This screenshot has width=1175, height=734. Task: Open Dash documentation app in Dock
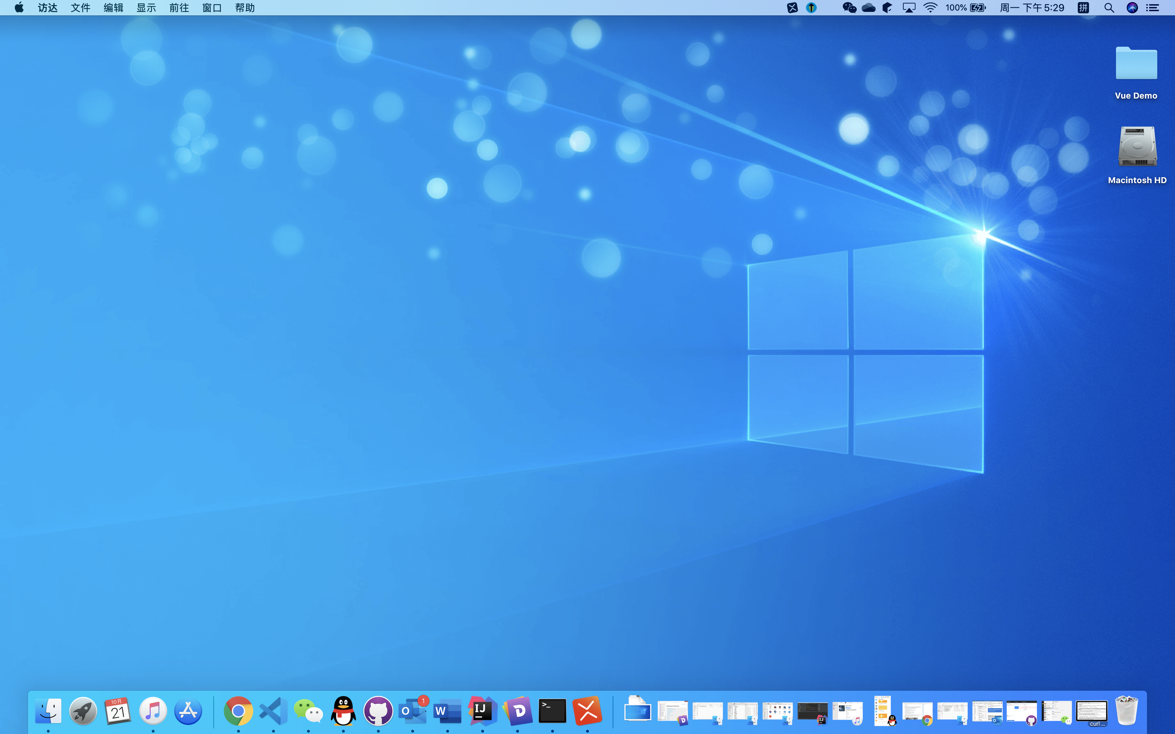point(518,711)
